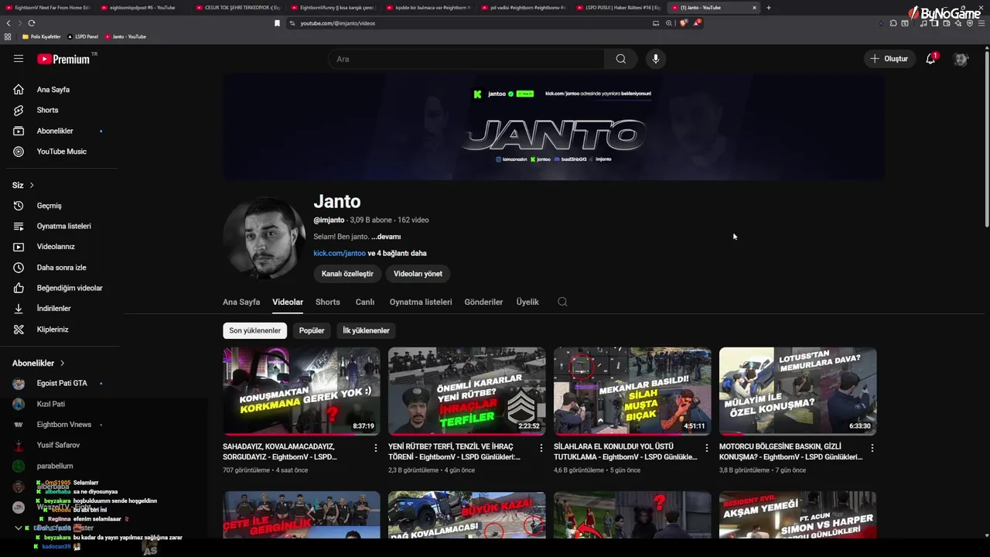Play the SİLAHLARA EL KONULDU thumbnail

click(632, 391)
